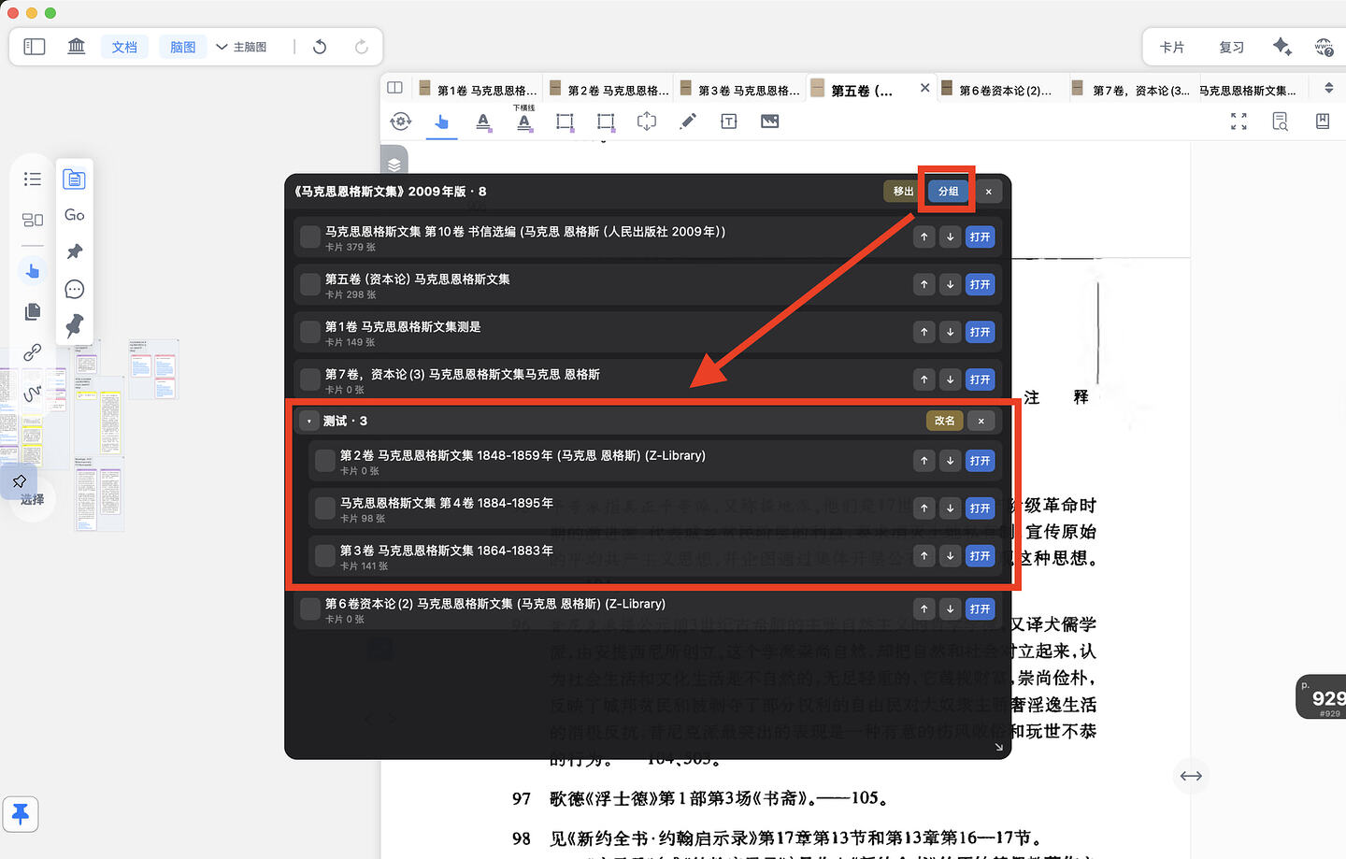This screenshot has height=859, width=1346.
Task: Click the AI sparkle icon at top right
Action: (1282, 47)
